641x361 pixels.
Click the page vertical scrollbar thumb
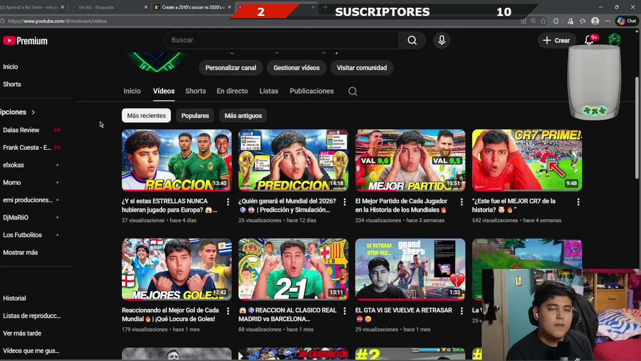(637, 128)
